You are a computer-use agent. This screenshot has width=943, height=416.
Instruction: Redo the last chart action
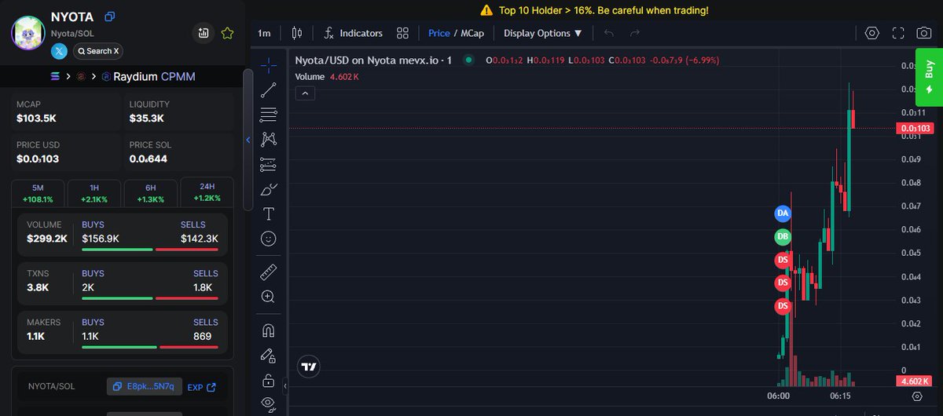pyautogui.click(x=635, y=33)
